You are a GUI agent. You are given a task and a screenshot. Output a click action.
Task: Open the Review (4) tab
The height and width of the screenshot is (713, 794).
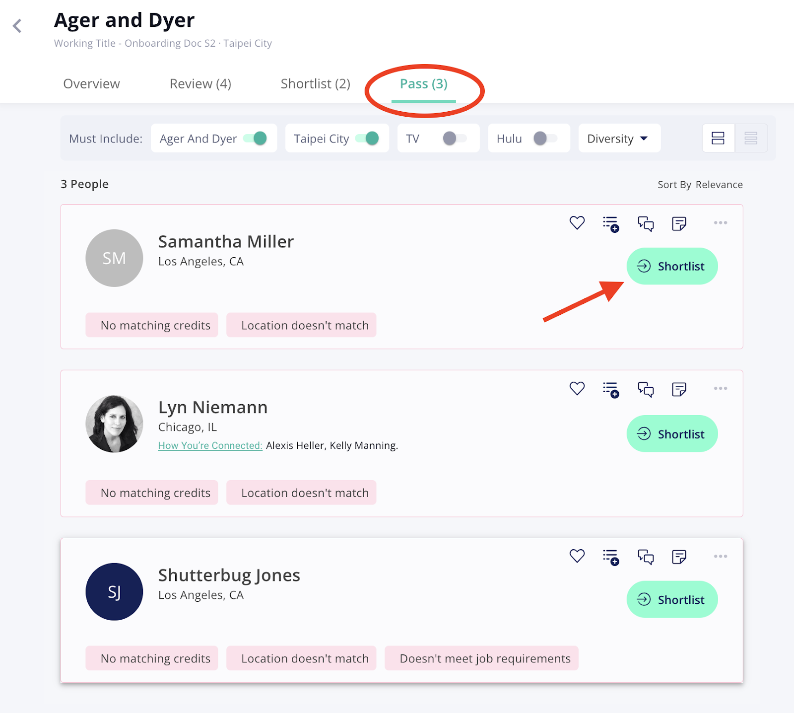click(200, 84)
